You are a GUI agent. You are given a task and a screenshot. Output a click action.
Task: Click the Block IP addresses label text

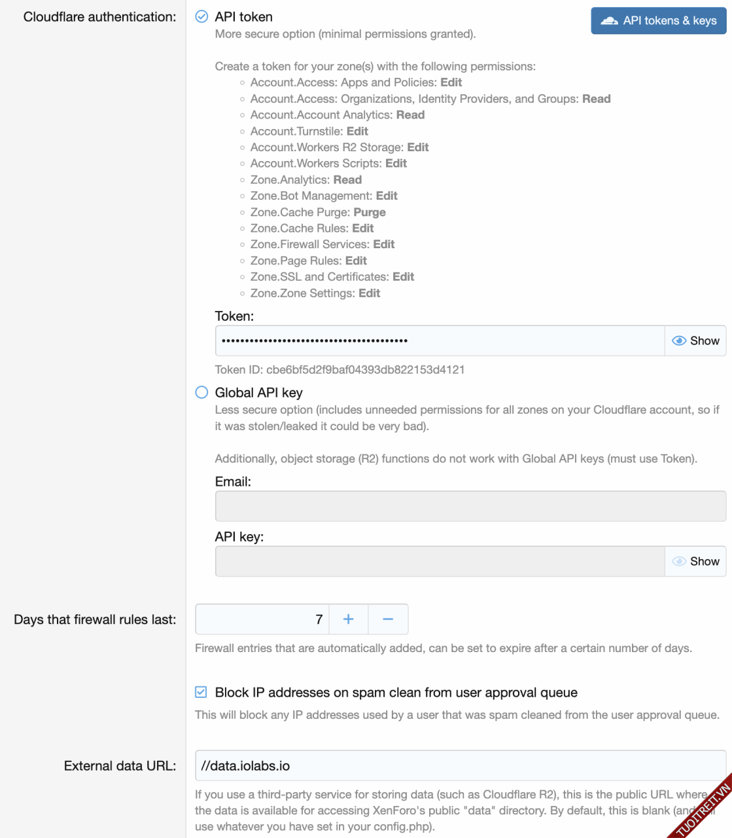(396, 693)
